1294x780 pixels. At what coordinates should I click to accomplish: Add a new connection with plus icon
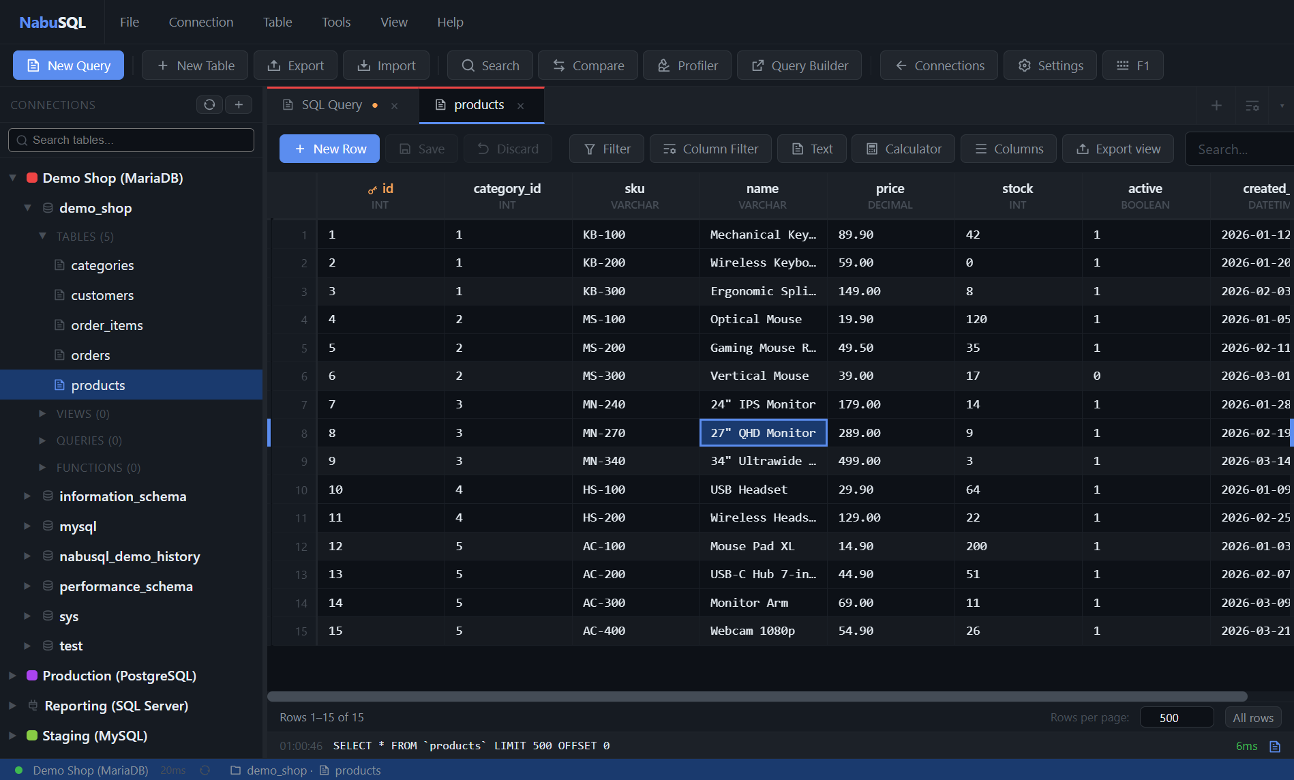click(x=239, y=104)
